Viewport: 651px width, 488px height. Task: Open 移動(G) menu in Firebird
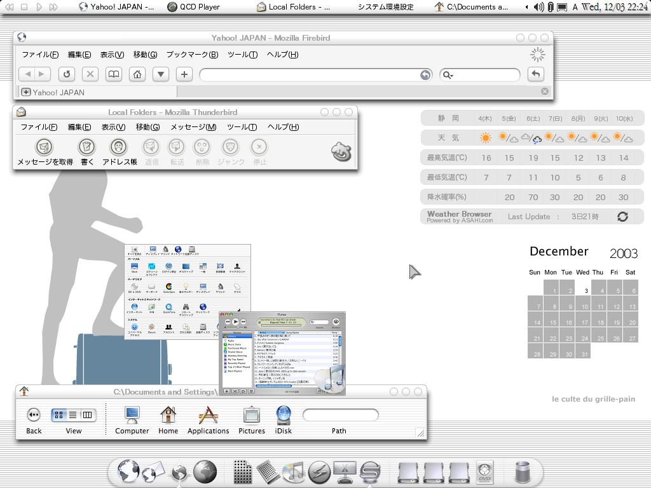pos(146,55)
